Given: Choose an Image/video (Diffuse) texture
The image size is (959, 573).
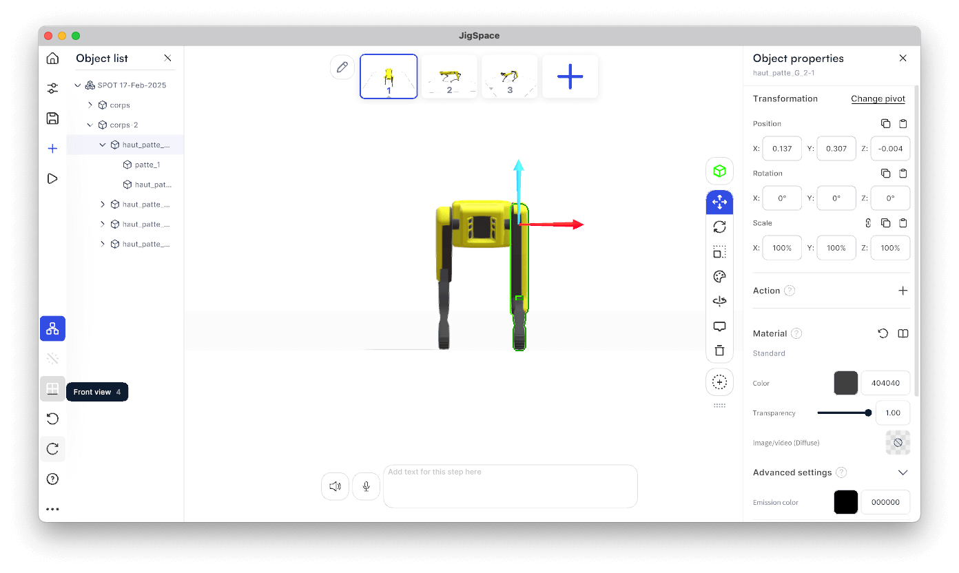Looking at the screenshot, I should point(898,443).
